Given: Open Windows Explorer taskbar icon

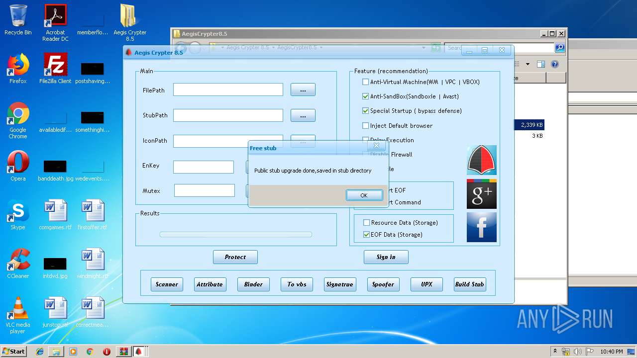Looking at the screenshot, I should (56, 352).
